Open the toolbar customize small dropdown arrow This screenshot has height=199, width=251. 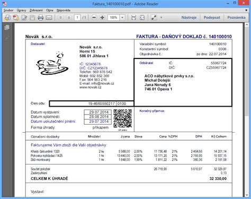coord(161,18)
